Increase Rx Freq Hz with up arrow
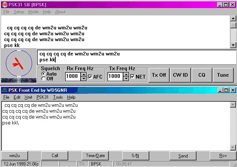Viewport: 237px width, 167px height. tap(84, 74)
